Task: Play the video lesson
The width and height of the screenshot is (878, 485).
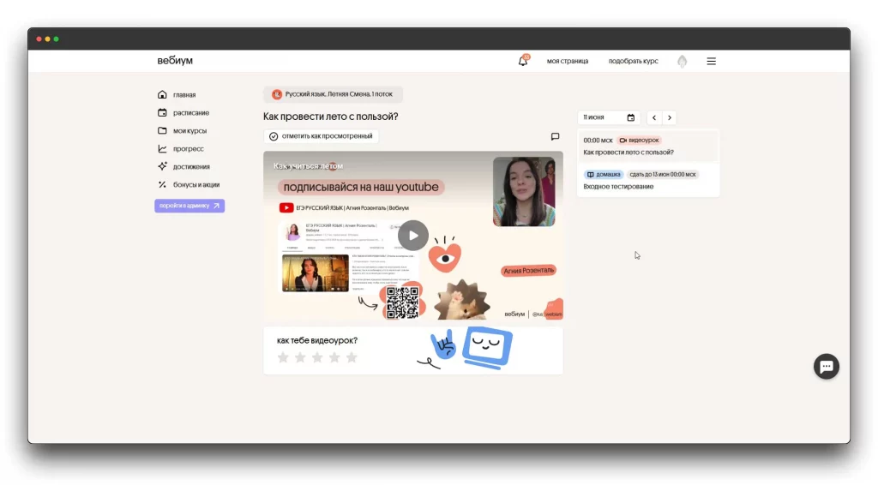Action: [413, 236]
